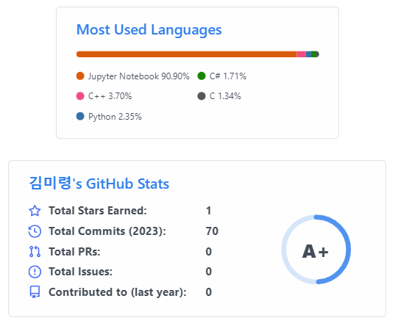Viewport: 395px width, 326px height.
Task: Click the Total PRs value 0
Action: pos(209,252)
